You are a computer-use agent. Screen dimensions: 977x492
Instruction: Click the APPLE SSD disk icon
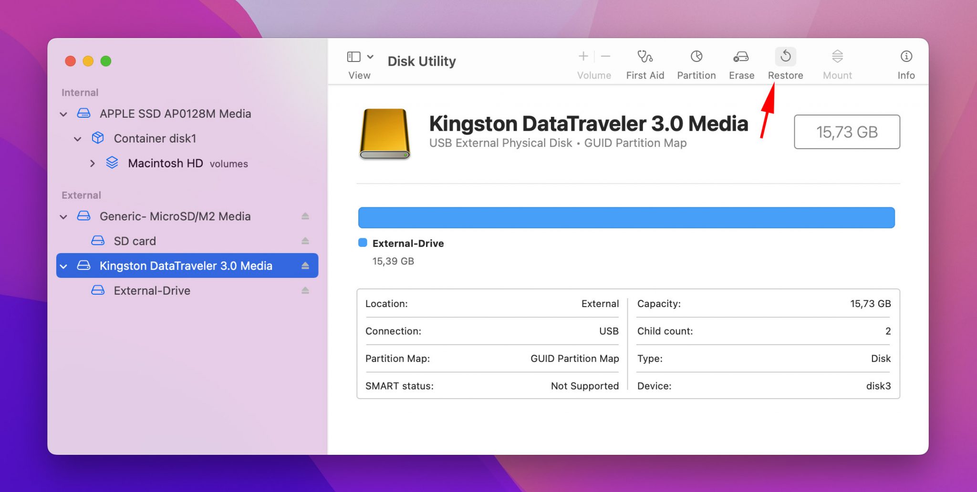83,113
